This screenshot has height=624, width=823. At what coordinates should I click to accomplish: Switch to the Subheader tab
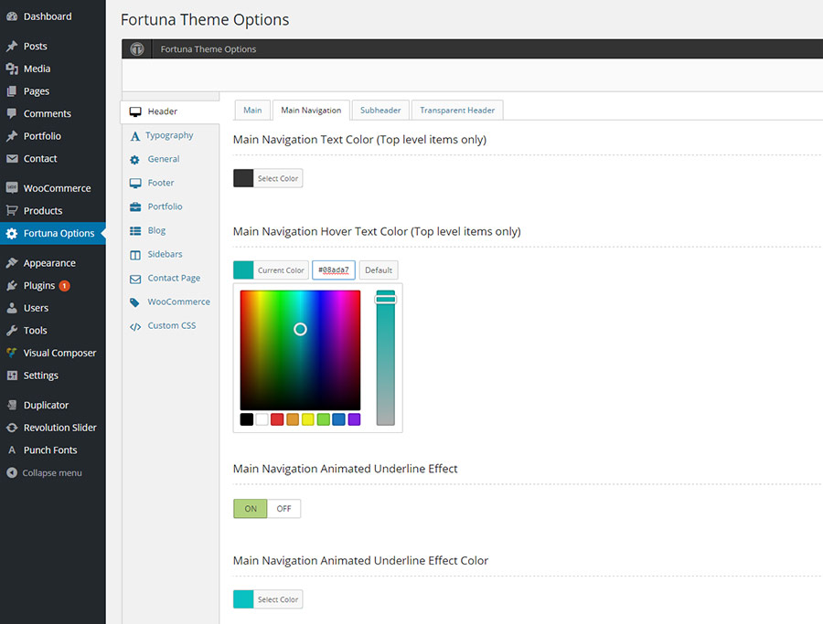click(x=379, y=109)
